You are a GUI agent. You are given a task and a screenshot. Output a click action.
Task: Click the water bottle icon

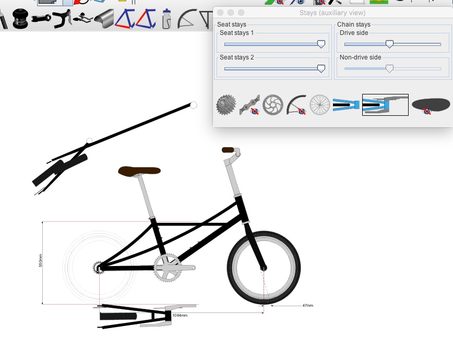tap(166, 19)
